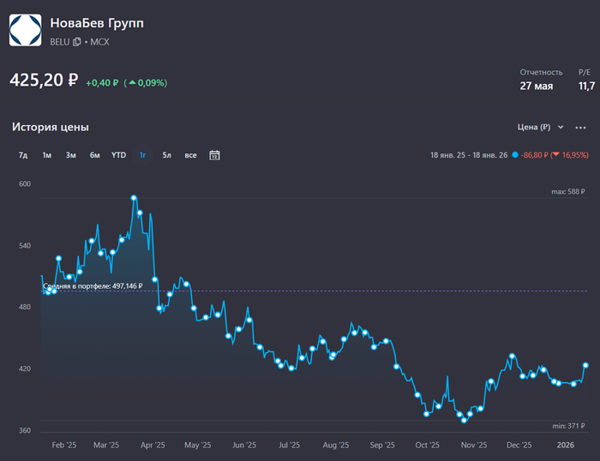Image resolution: width=600 pixels, height=461 pixels.
Task: Open the three-dots chart options menu
Action: [580, 128]
